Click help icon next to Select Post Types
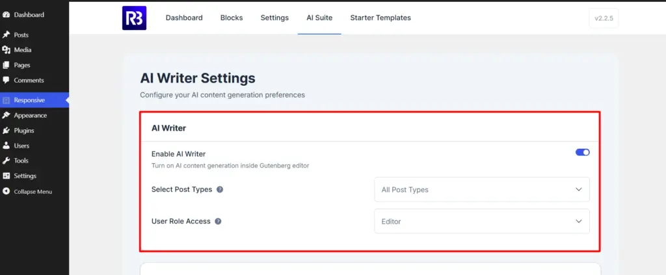 click(220, 189)
